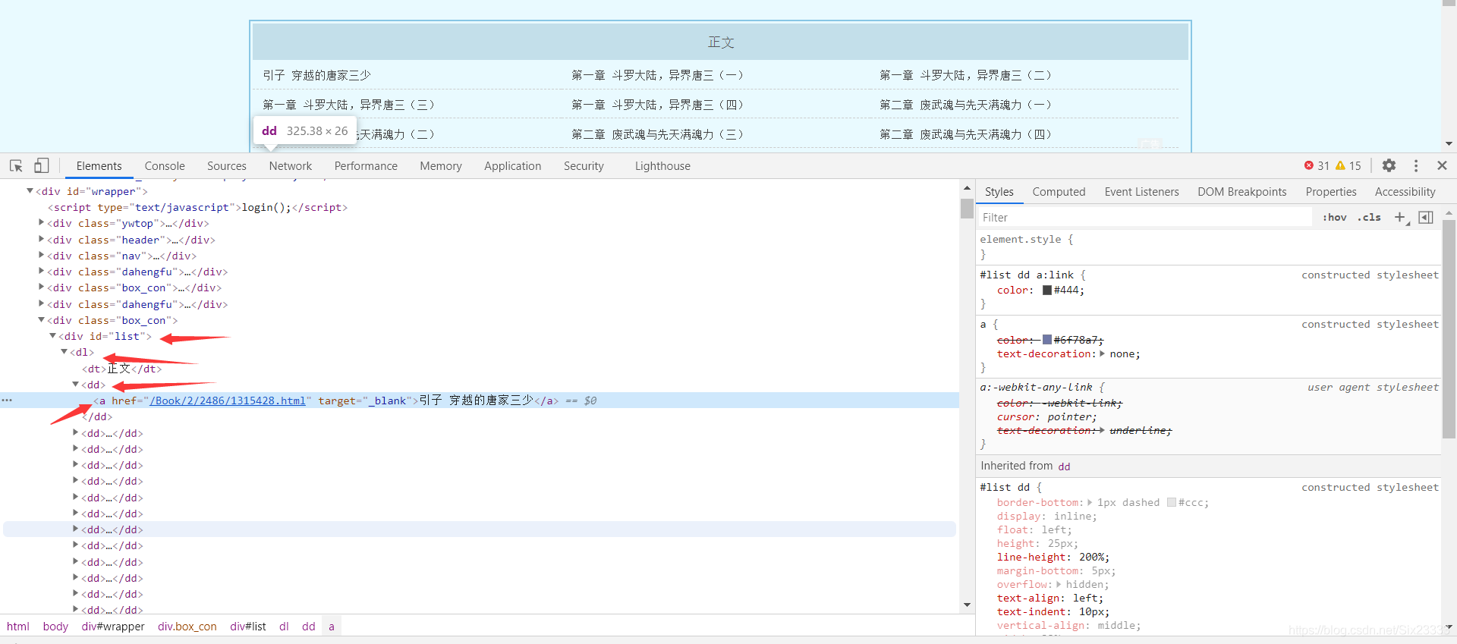Click the three-dot row actions next to selected node
The height and width of the screenshot is (644, 1457).
(x=7, y=401)
